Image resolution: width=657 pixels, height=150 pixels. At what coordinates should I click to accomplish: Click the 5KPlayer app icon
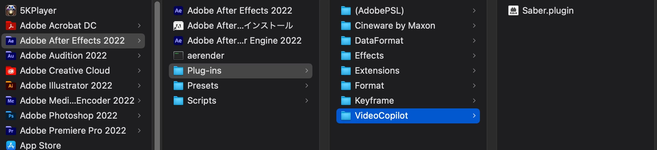coord(11,11)
